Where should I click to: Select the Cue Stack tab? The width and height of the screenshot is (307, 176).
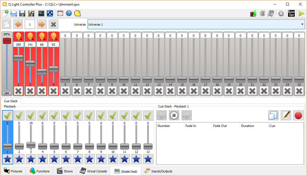coord(11,101)
